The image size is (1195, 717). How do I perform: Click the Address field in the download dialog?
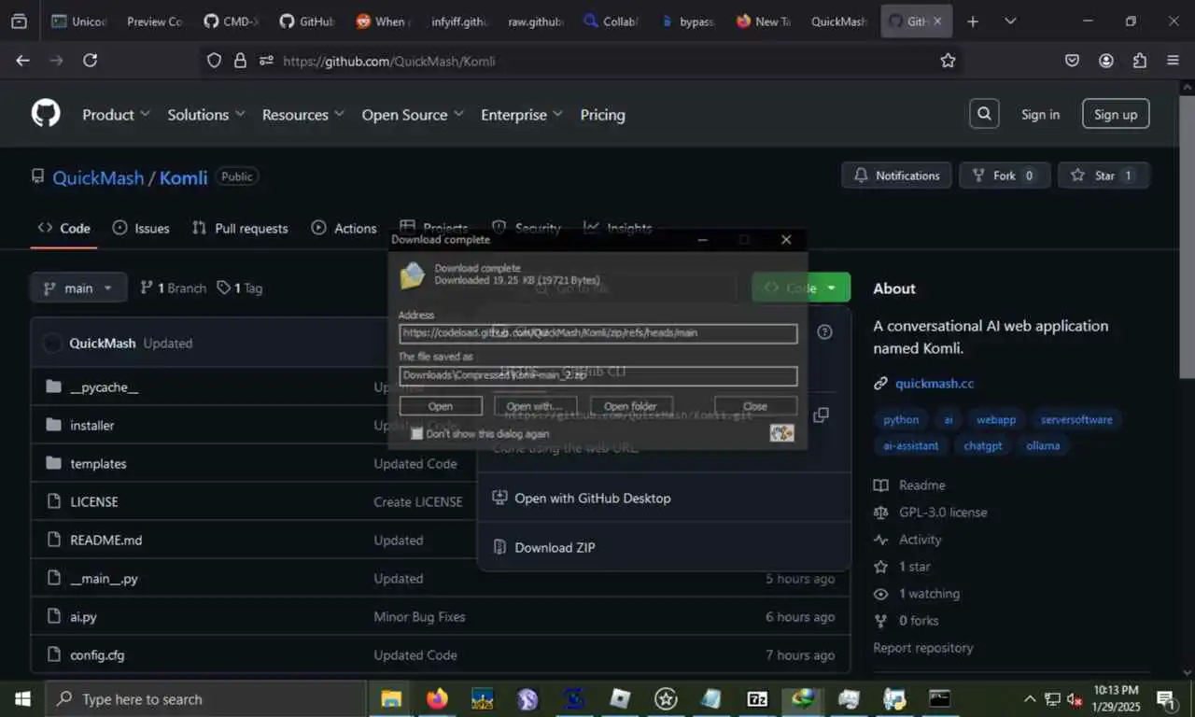(x=598, y=333)
